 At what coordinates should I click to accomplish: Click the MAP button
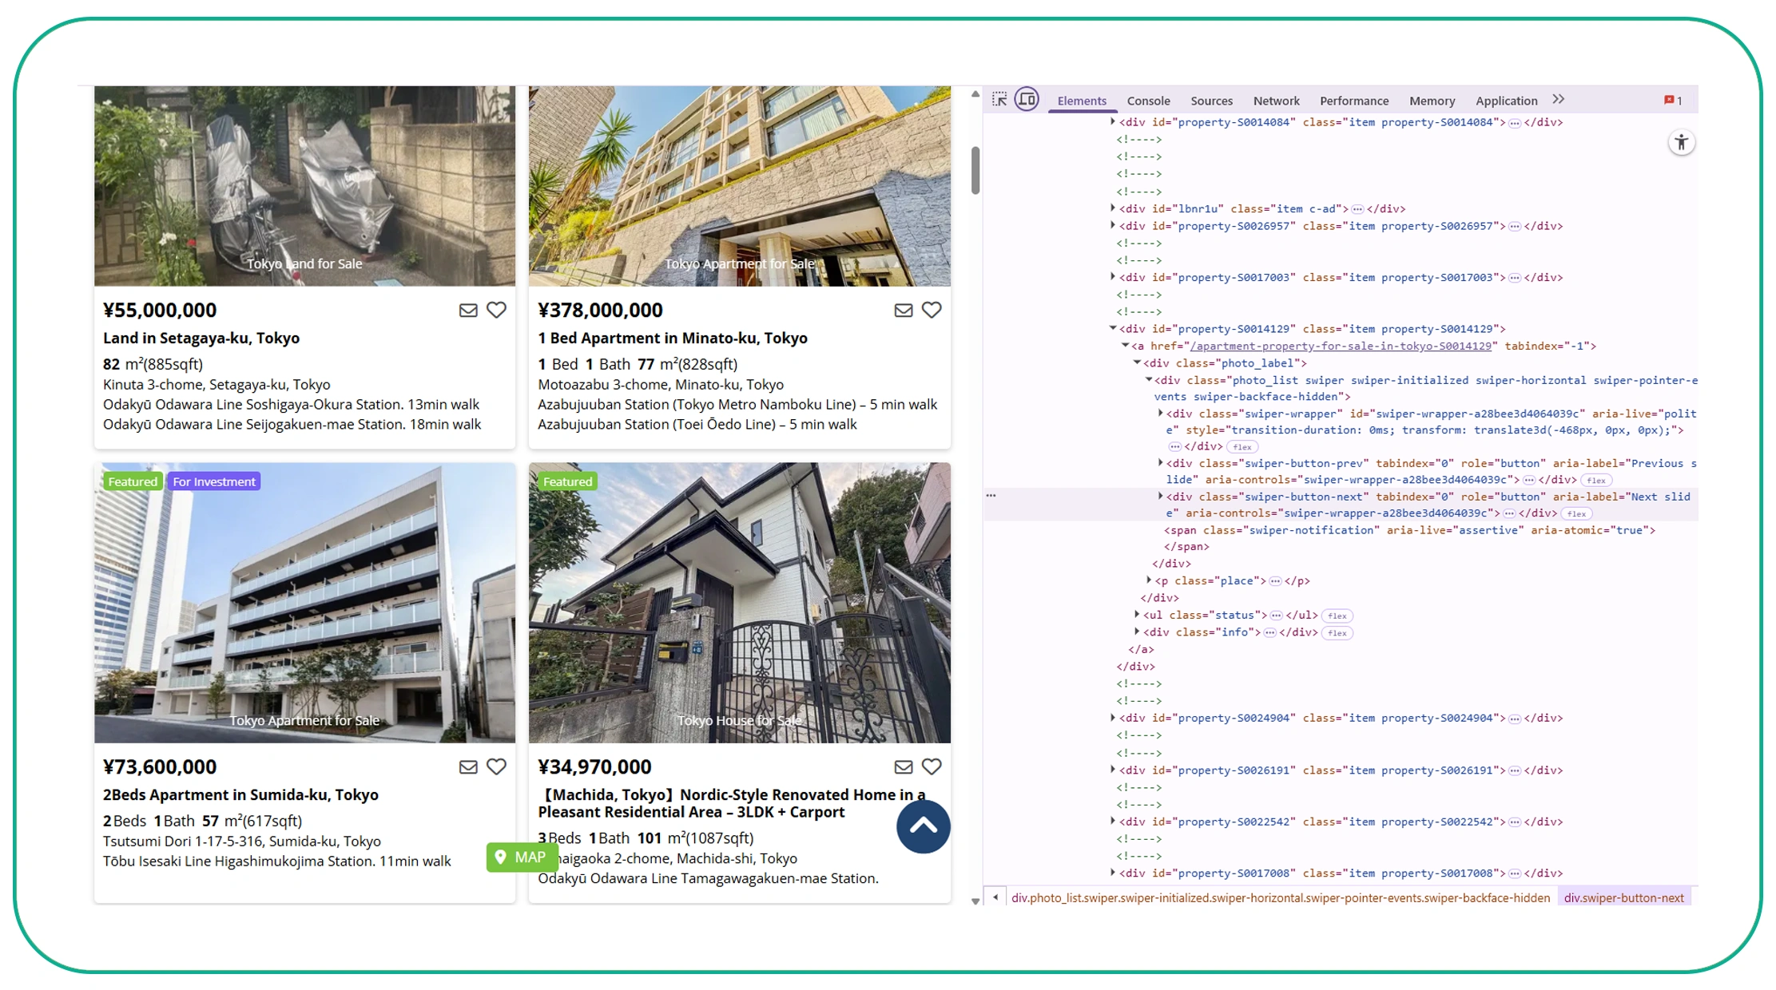[x=522, y=857]
